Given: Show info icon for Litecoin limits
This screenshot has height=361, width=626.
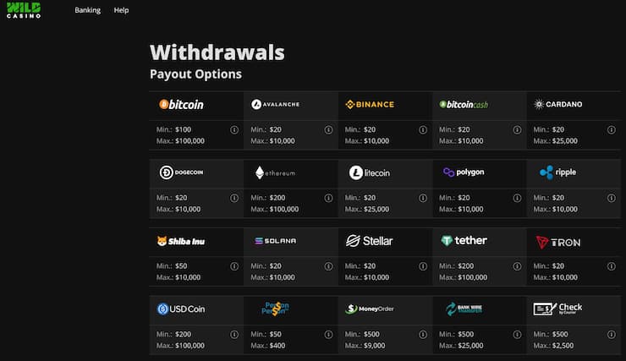Looking at the screenshot, I should [423, 198].
